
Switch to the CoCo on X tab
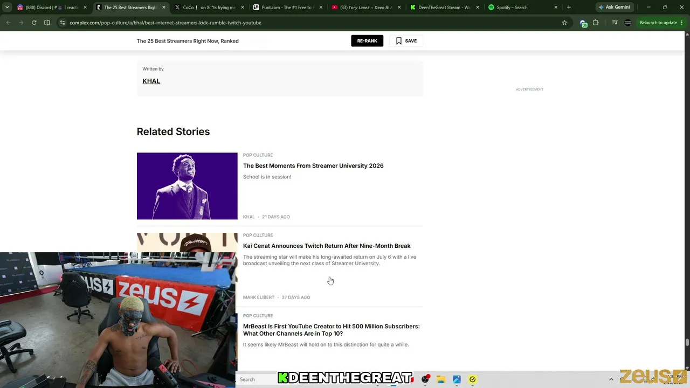coord(210,8)
